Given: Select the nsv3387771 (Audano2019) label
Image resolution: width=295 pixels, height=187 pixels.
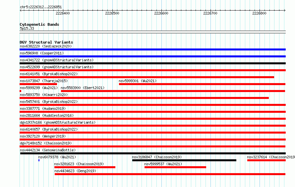Looking at the screenshot, I should (43, 109).
